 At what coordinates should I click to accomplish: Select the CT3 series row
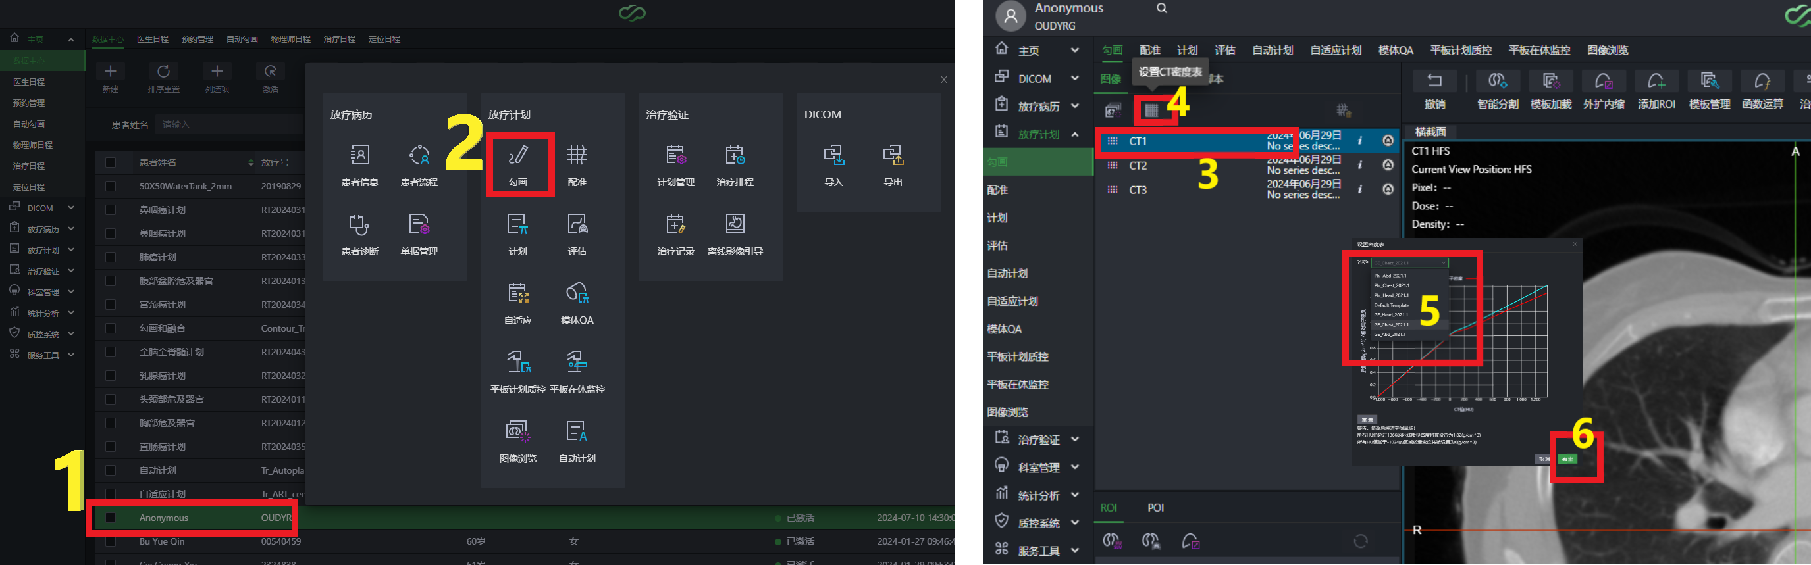pyautogui.click(x=1247, y=189)
